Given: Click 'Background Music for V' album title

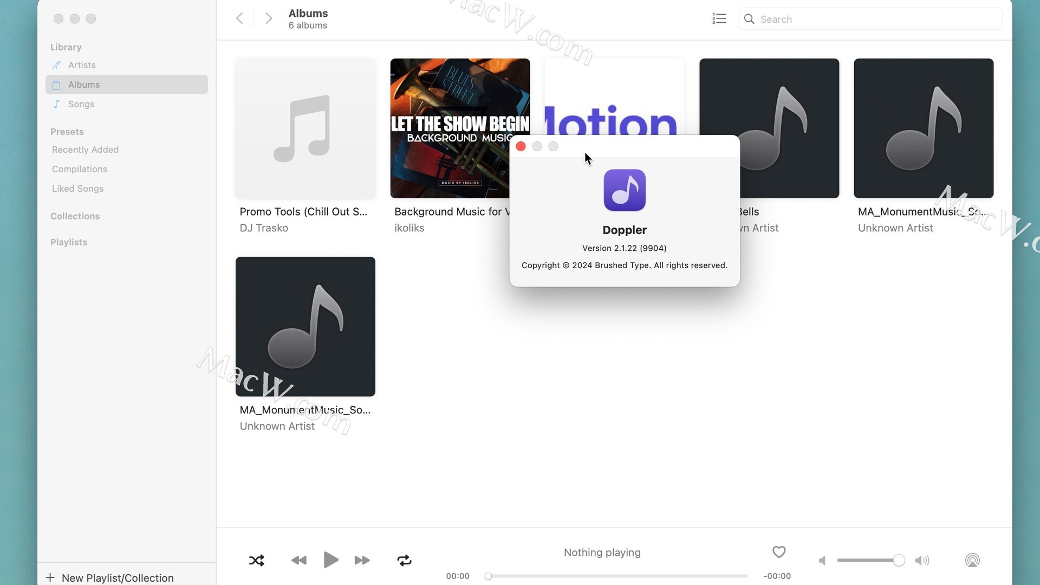Looking at the screenshot, I should pyautogui.click(x=452, y=212).
